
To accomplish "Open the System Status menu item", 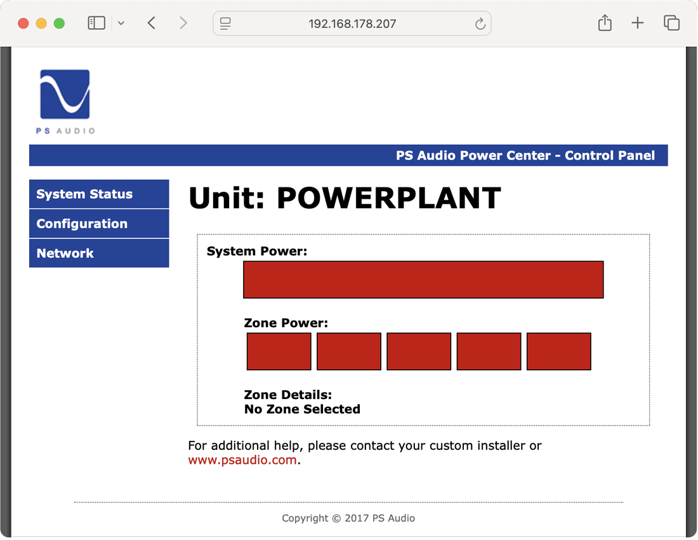I will [99, 194].
